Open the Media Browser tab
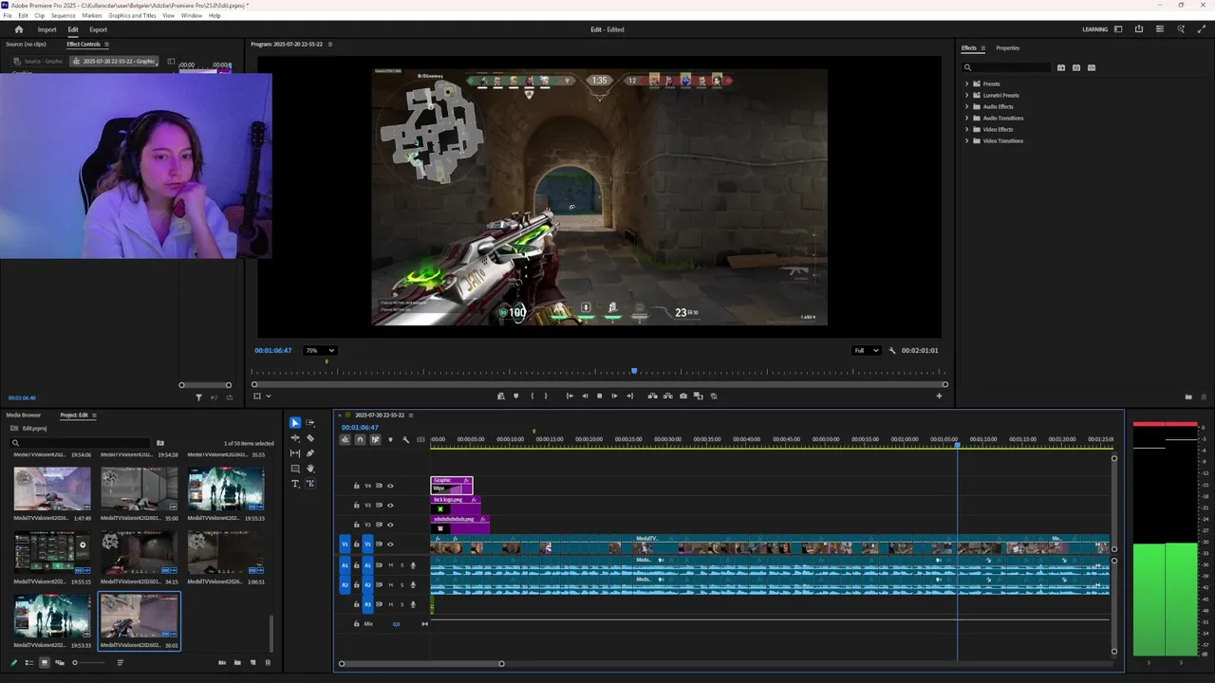 click(24, 415)
